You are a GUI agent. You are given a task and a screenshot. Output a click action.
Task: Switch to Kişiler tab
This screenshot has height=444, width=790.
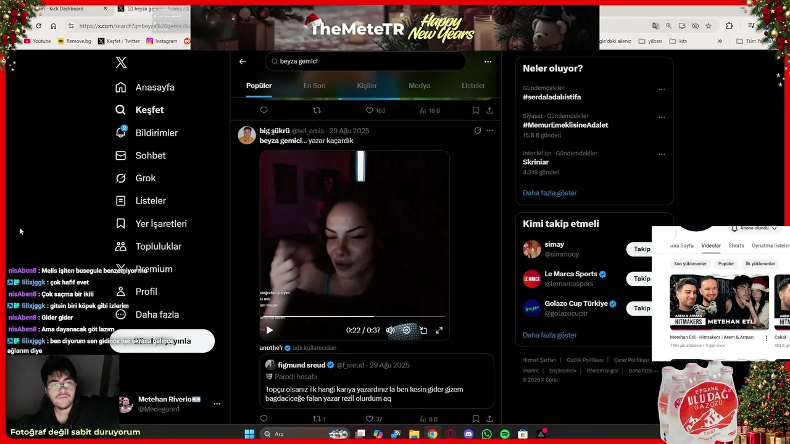click(367, 86)
